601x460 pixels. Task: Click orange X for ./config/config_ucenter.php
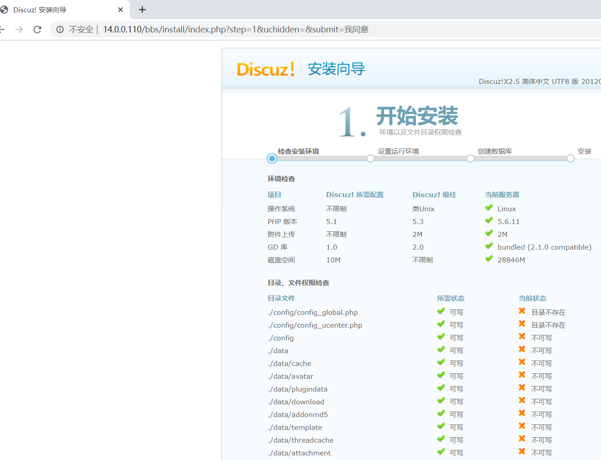coord(522,324)
